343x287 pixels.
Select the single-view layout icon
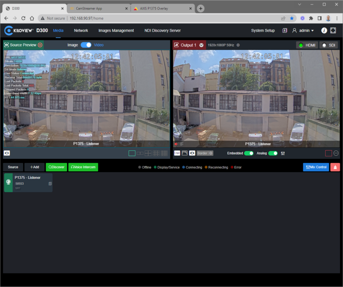132,153
